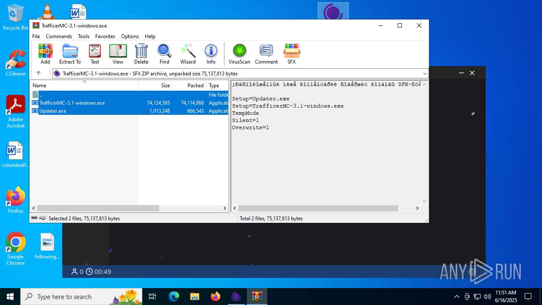The image size is (542, 305).
Task: Click the taskbar search box
Action: tap(82, 297)
